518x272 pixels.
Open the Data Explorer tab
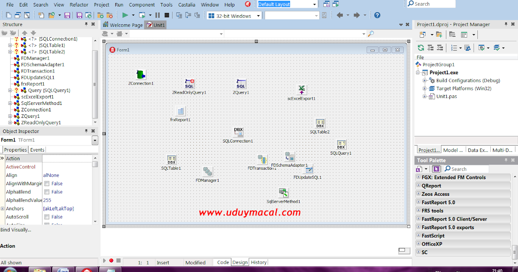point(478,150)
